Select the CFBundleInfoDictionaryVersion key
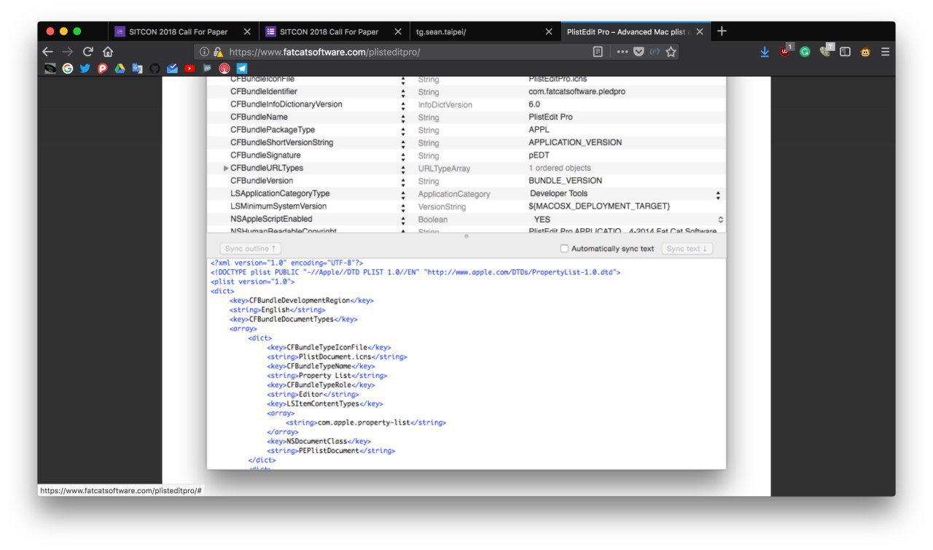Viewport: 933px width, 550px height. [286, 104]
